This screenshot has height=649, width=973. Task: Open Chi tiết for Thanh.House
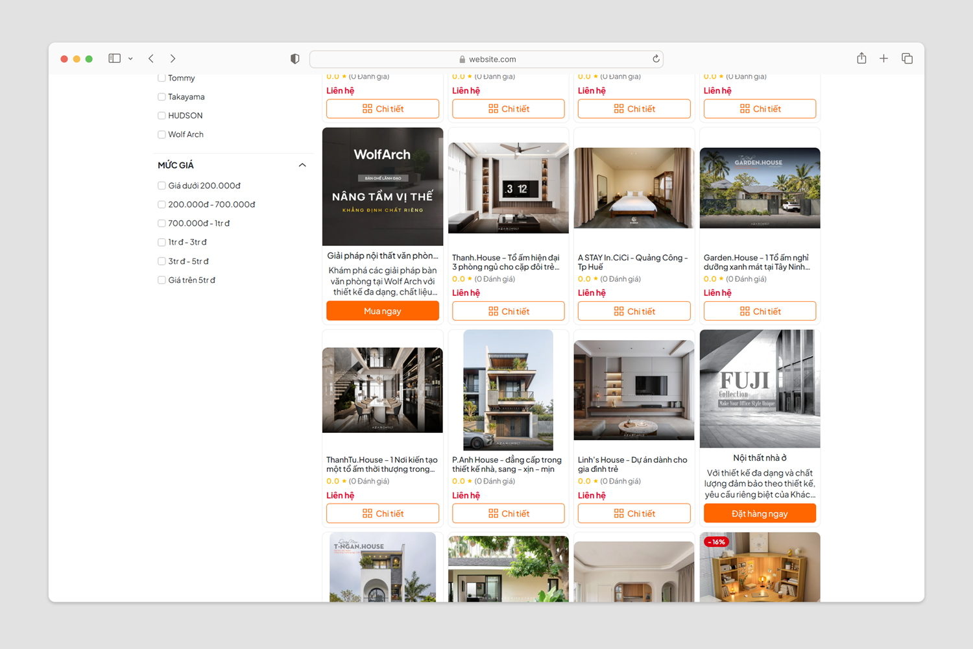[509, 311]
